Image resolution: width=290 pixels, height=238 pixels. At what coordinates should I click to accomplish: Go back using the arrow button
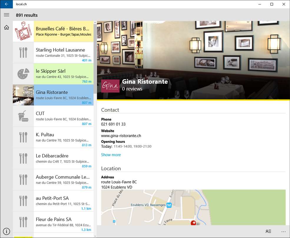(6, 4)
